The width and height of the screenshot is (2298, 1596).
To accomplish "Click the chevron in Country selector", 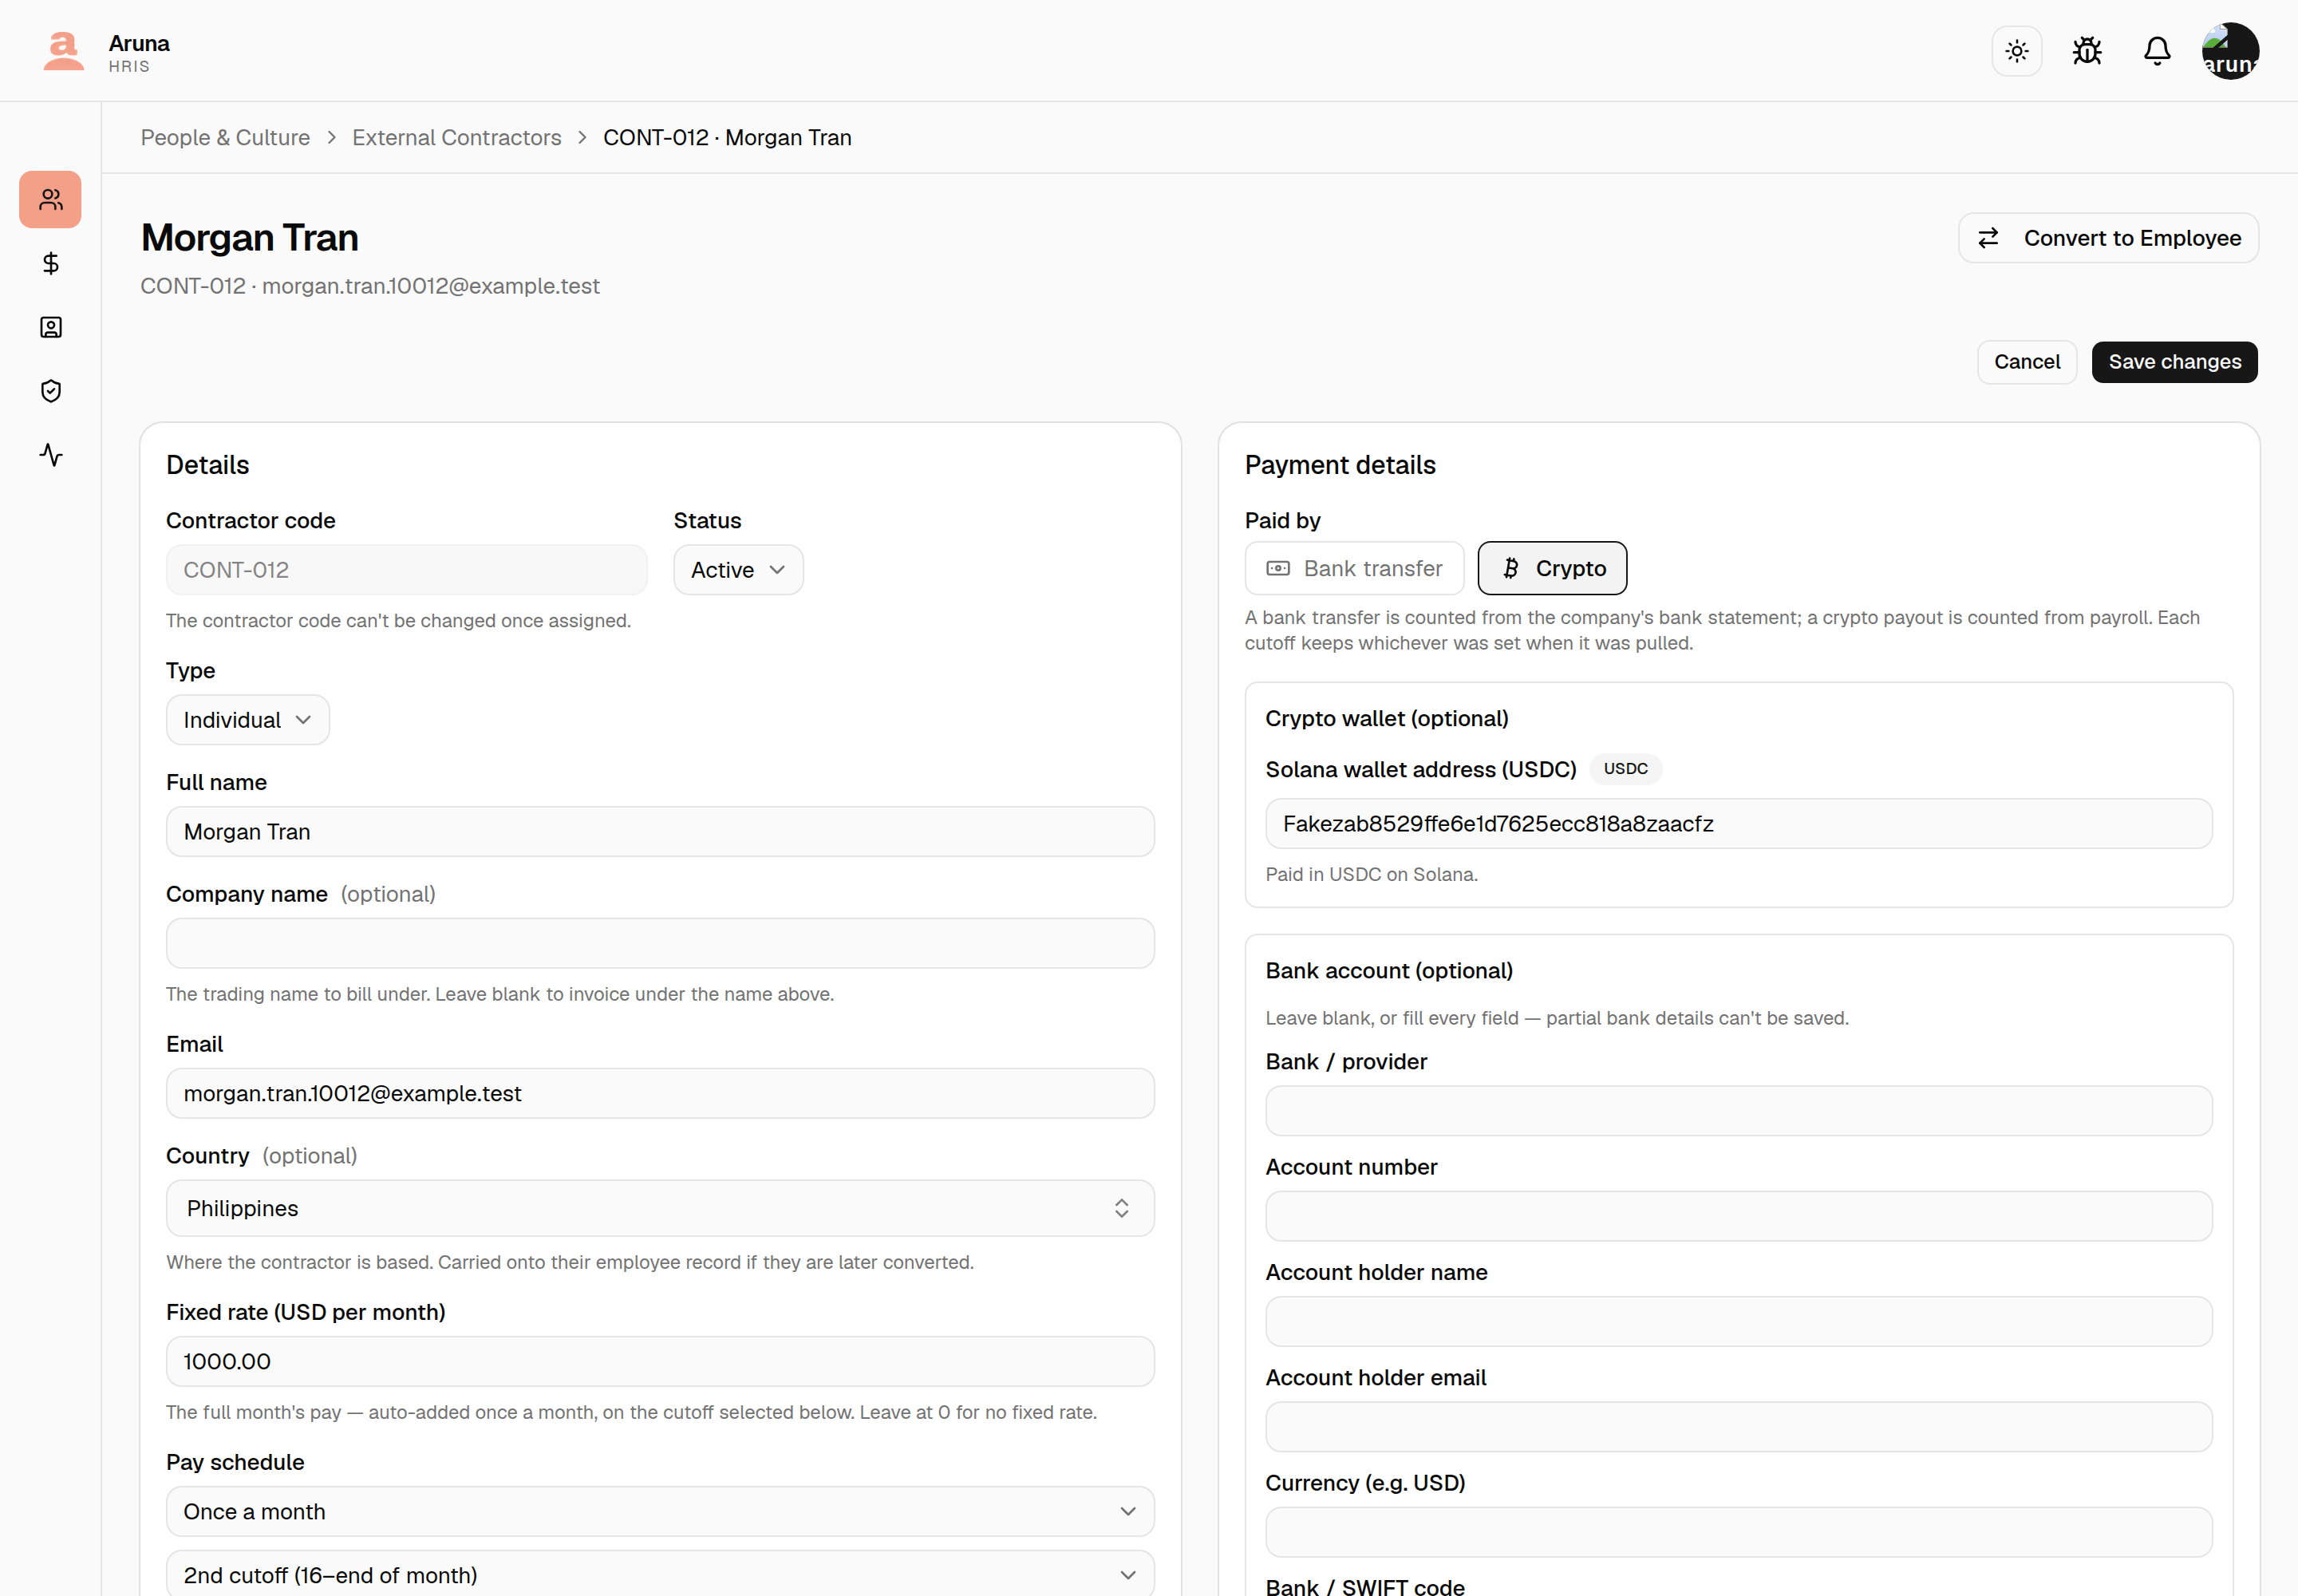I will 1121,1208.
